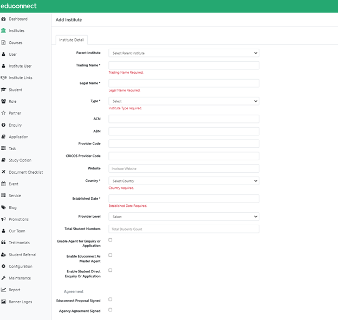Click the ACN input field
This screenshot has width=338, height=320.
click(184, 119)
